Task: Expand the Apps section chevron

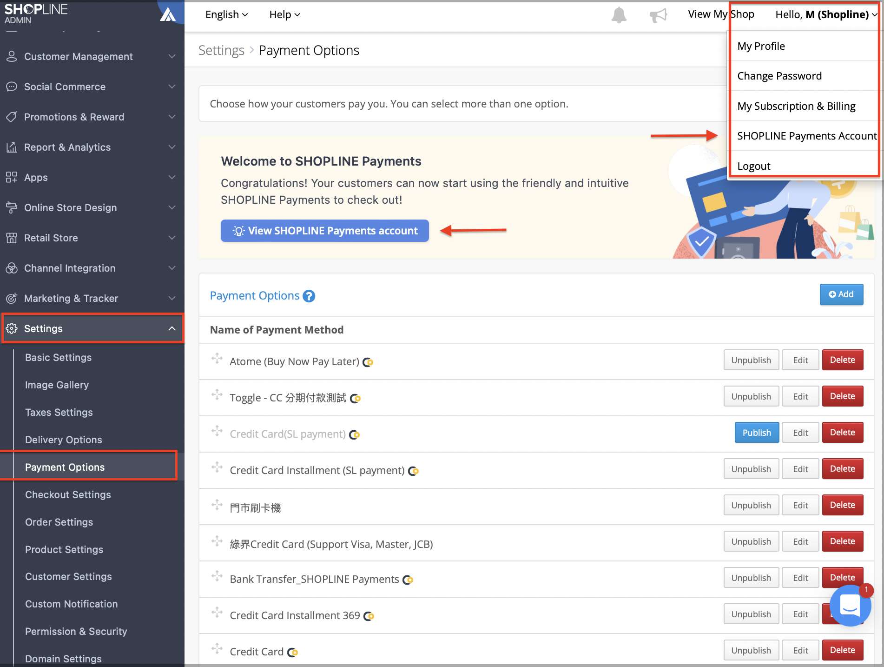Action: pyautogui.click(x=172, y=177)
